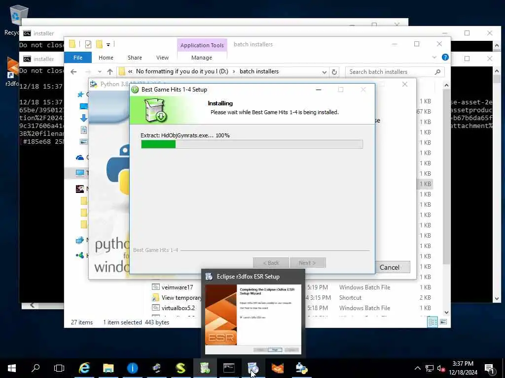This screenshot has height=378, width=505.
Task: Switch to Python installer taskbar icon
Action: [301, 368]
